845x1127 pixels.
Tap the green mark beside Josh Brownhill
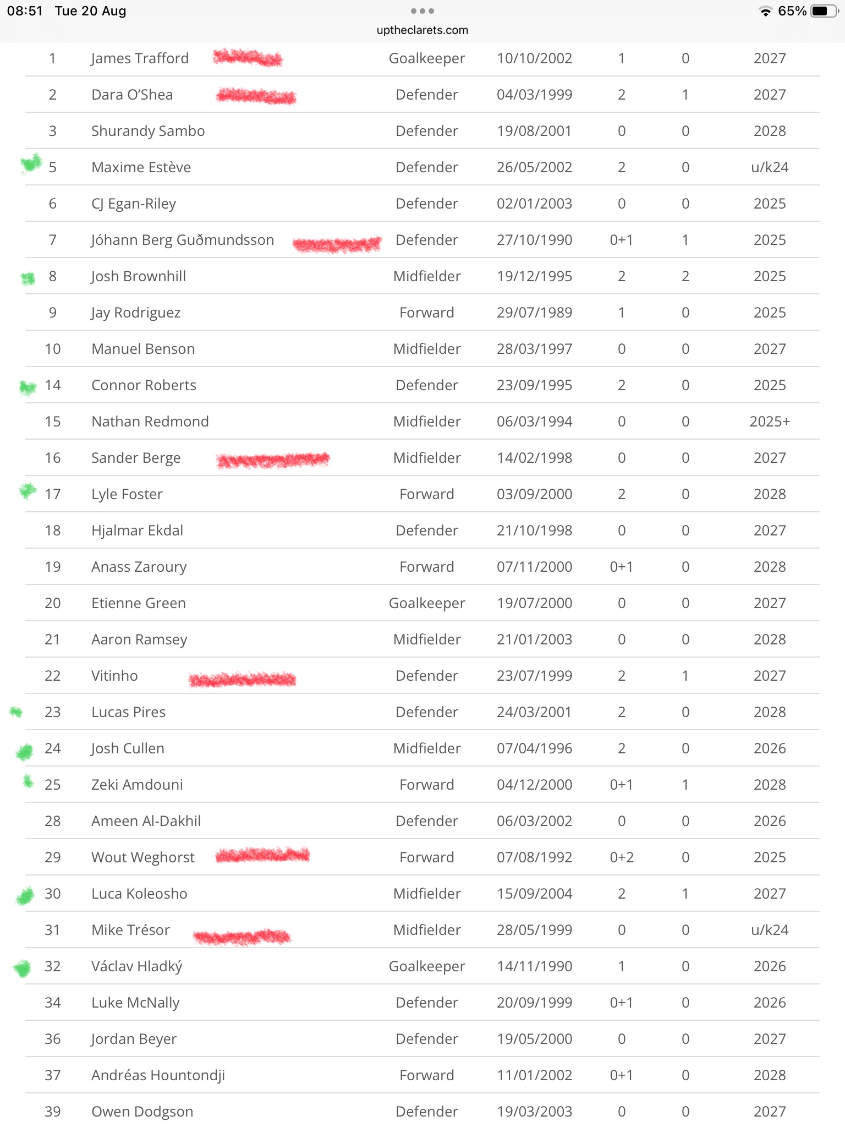tap(28, 279)
